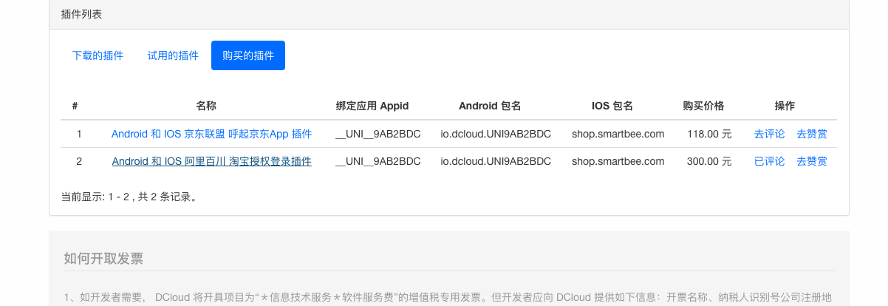Click shop.smartbee.com in the 118.00 元 row

pos(618,134)
